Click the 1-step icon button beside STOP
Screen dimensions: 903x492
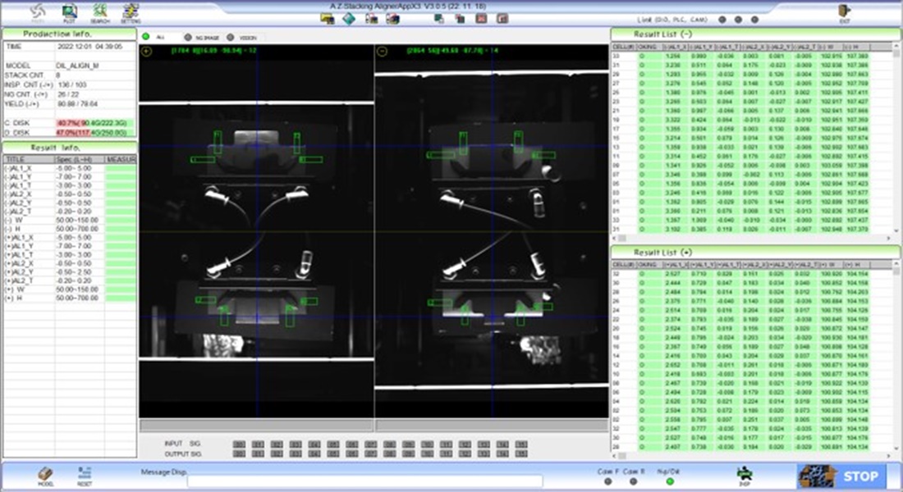click(x=745, y=474)
